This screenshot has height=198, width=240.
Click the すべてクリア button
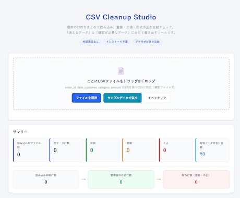point(157,98)
